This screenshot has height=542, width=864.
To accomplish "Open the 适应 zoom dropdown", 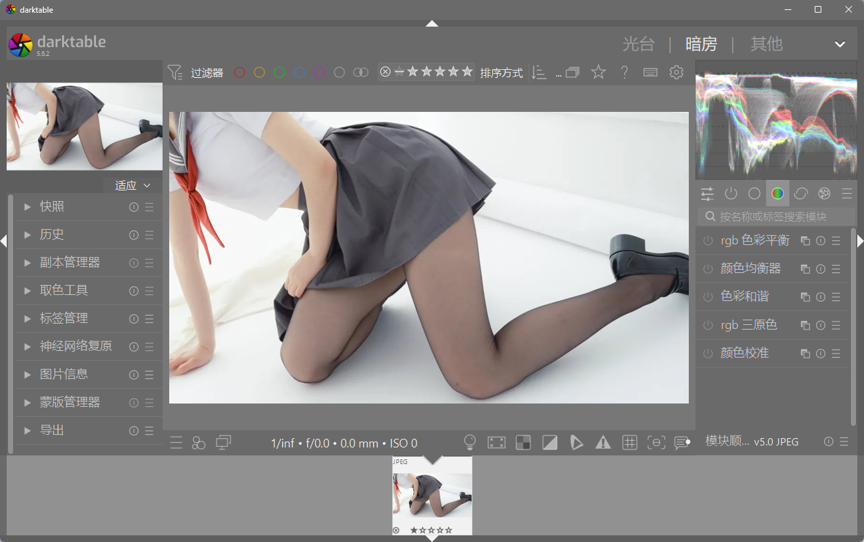I will pos(133,185).
